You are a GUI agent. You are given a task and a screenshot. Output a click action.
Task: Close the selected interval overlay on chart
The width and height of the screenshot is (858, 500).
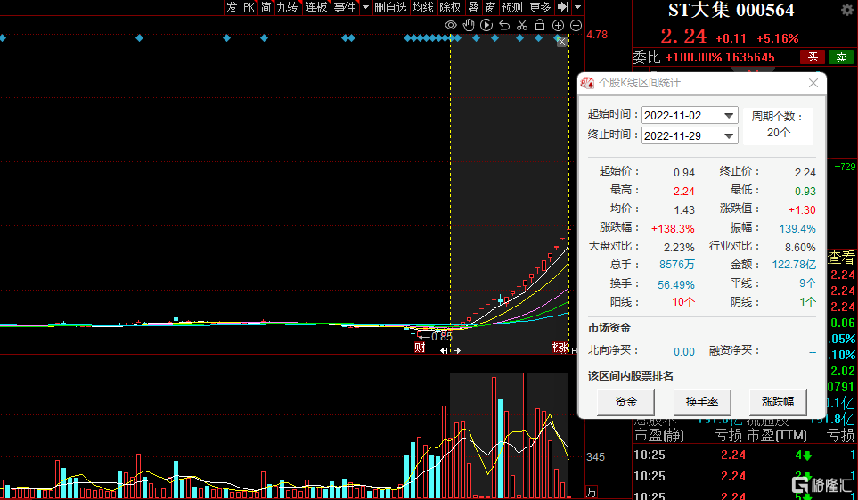pos(561,42)
